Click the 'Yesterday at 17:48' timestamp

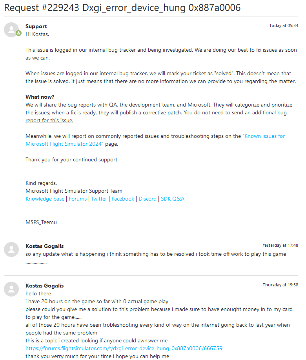(280, 245)
